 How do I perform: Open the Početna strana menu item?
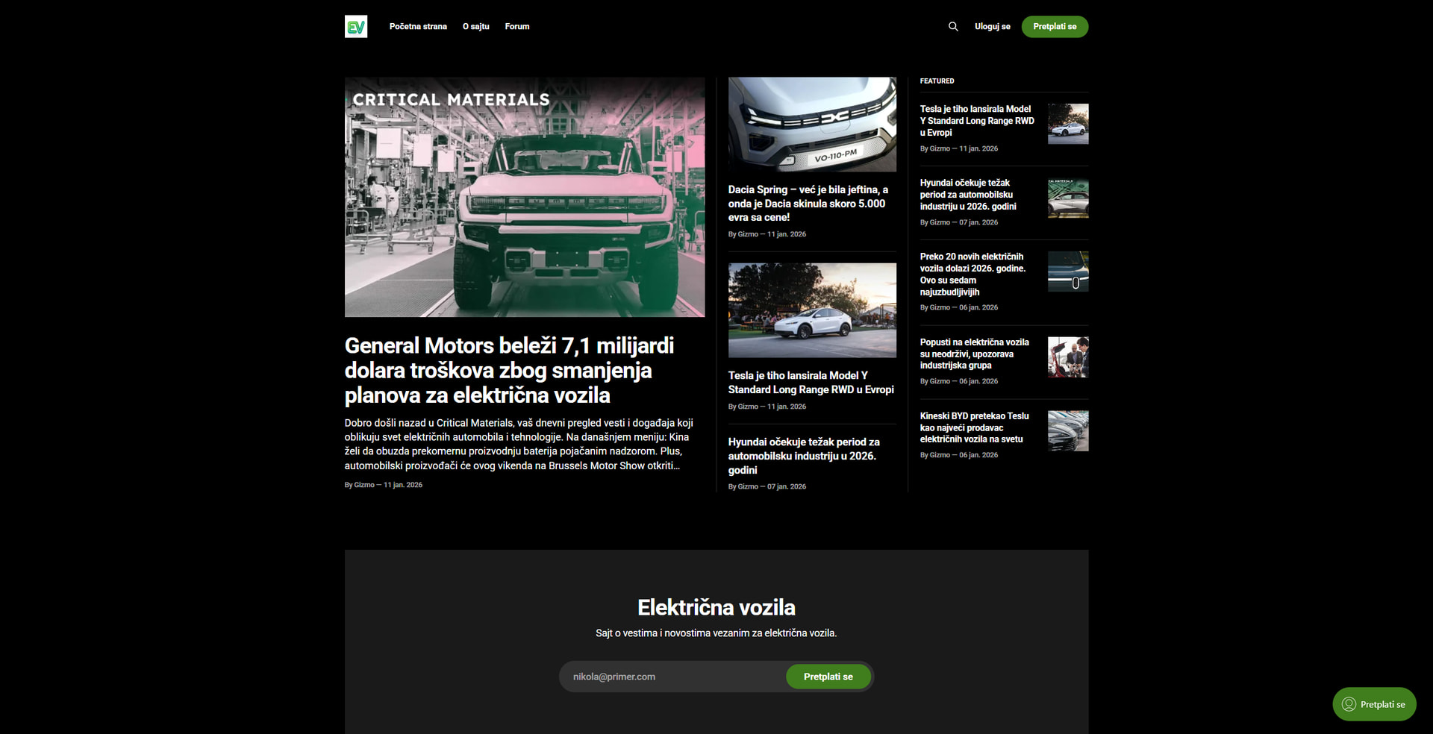point(418,27)
